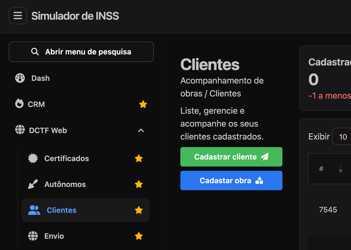
Task: Select Envio in the sidebar
Action: click(54, 236)
